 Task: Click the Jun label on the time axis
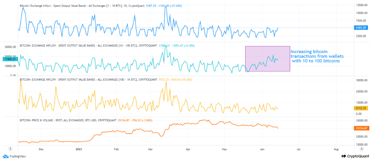262,149
